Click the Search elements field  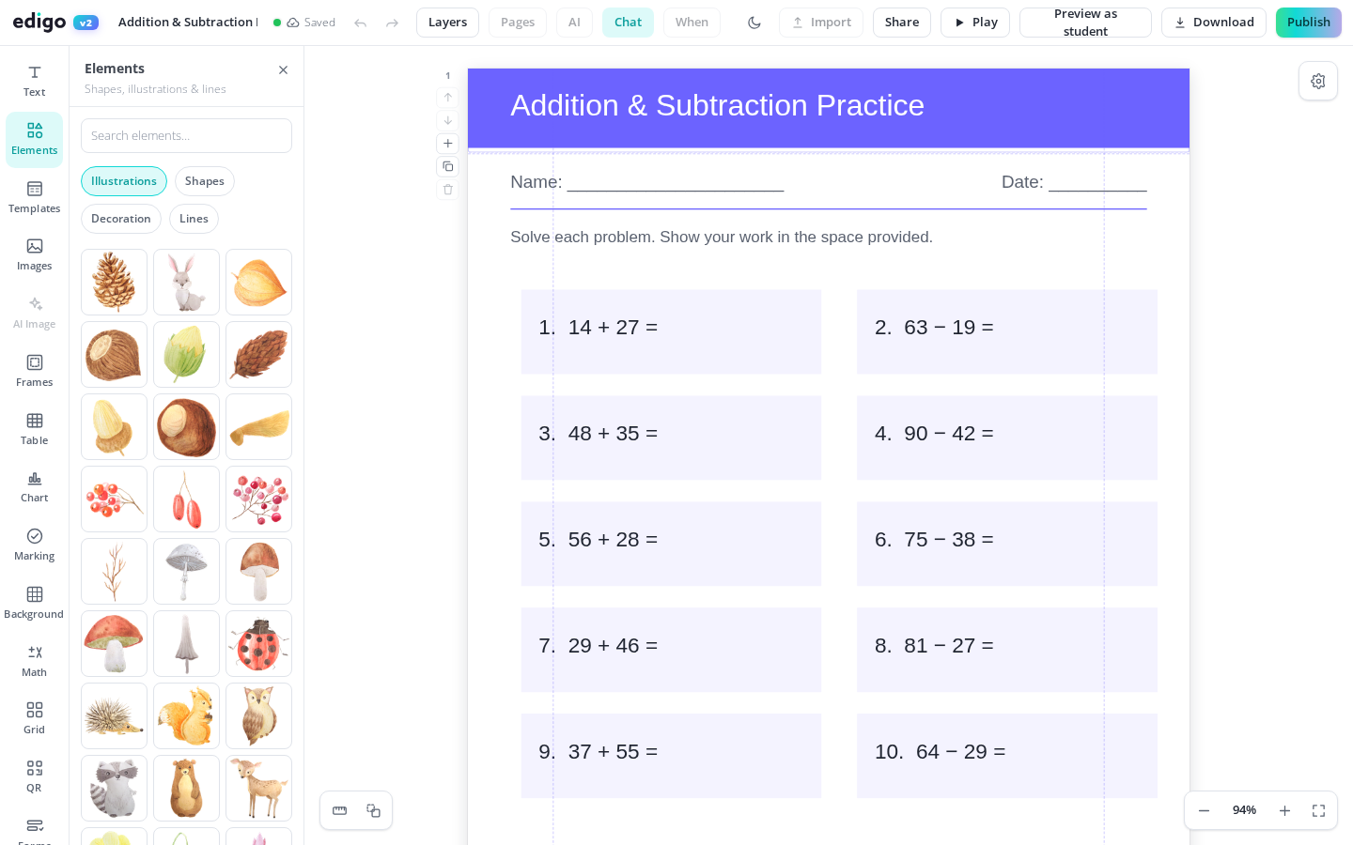186,136
